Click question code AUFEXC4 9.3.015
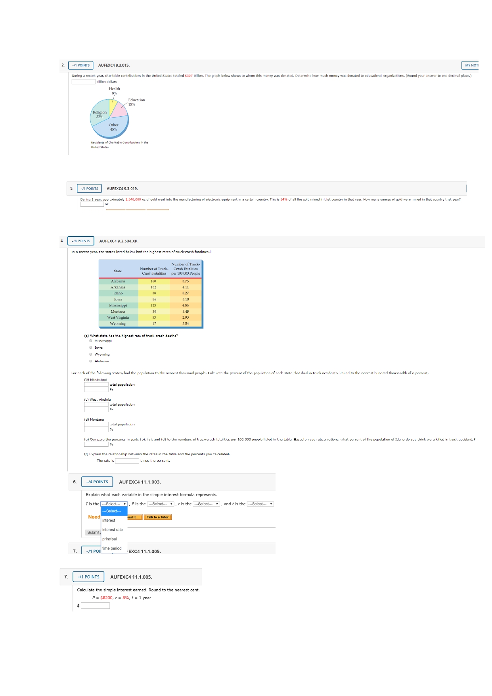This screenshot has width=492, height=696. pyautogui.click(x=114, y=65)
